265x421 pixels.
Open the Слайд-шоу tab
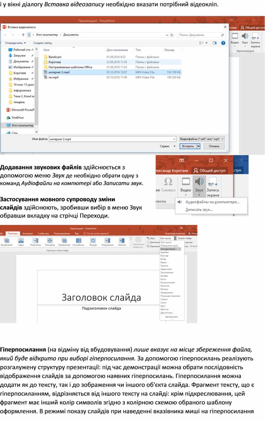pyautogui.click(x=43, y=233)
